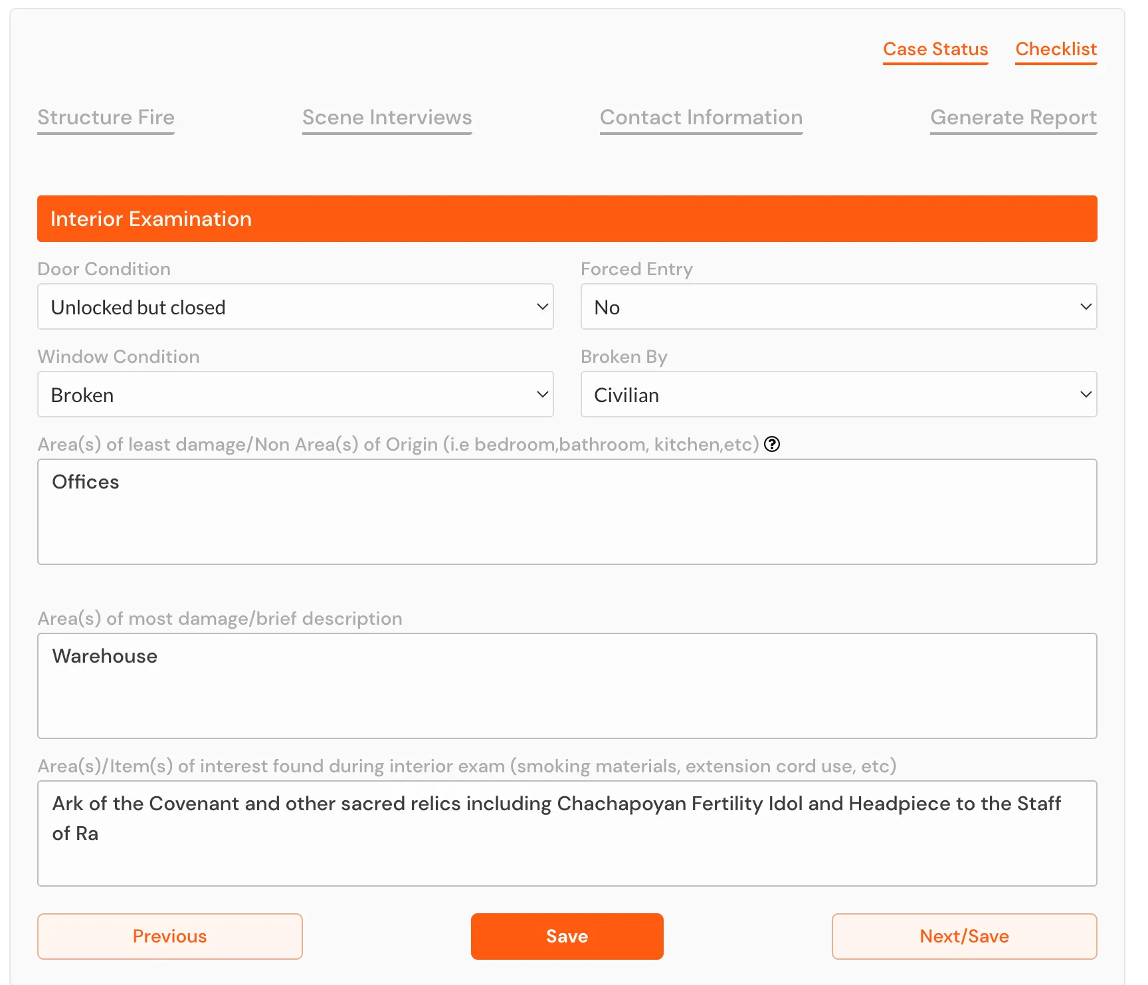This screenshot has width=1148, height=985.
Task: Switch to the Structure Fire tab
Action: [x=106, y=118]
